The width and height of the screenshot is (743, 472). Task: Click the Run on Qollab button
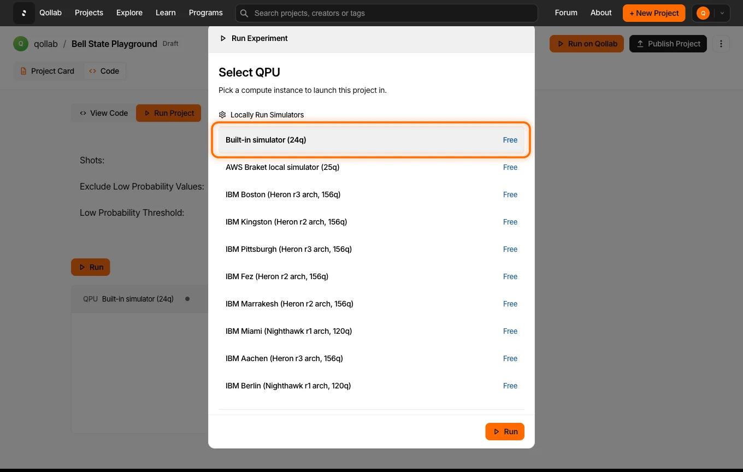coord(587,44)
